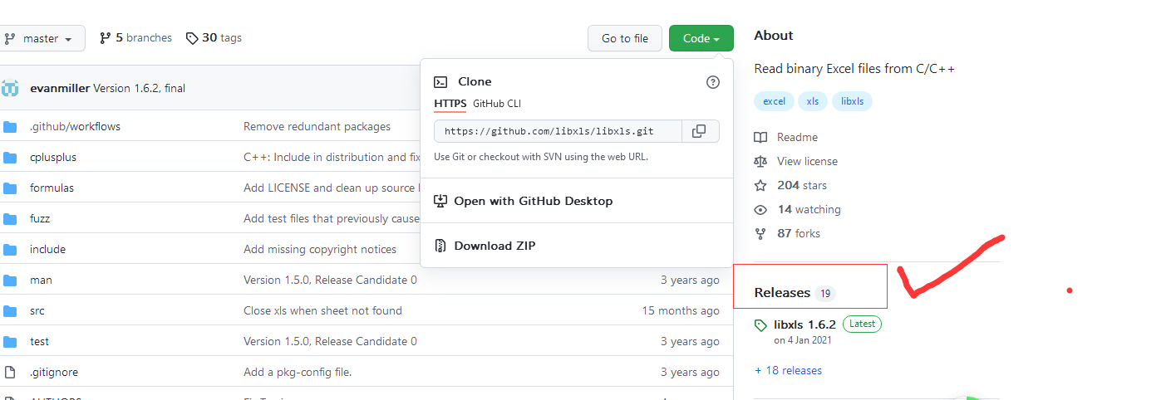Open the cplusplus folder
The image size is (1176, 400).
click(53, 158)
